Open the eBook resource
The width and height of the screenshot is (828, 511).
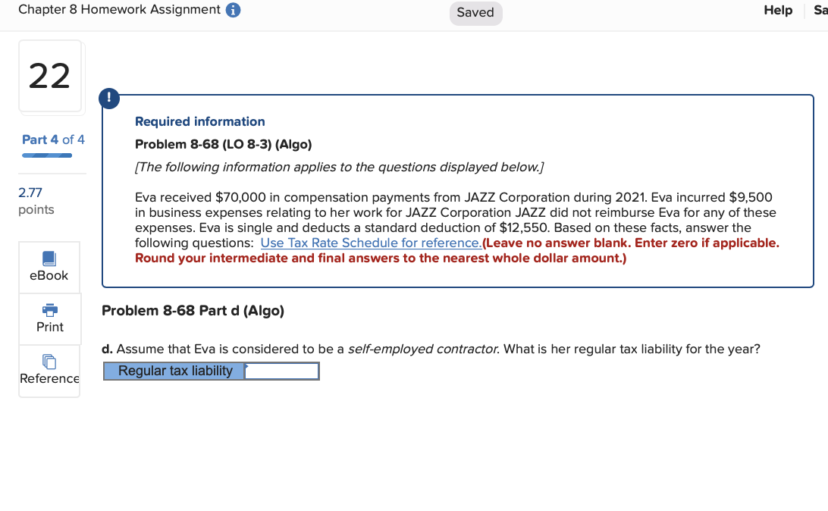pyautogui.click(x=49, y=267)
